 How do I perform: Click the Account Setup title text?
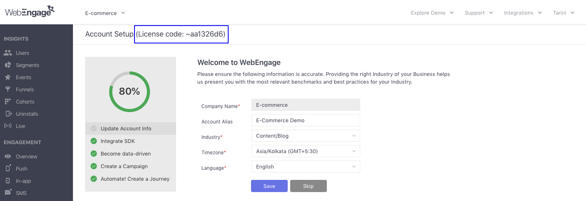pyautogui.click(x=109, y=34)
